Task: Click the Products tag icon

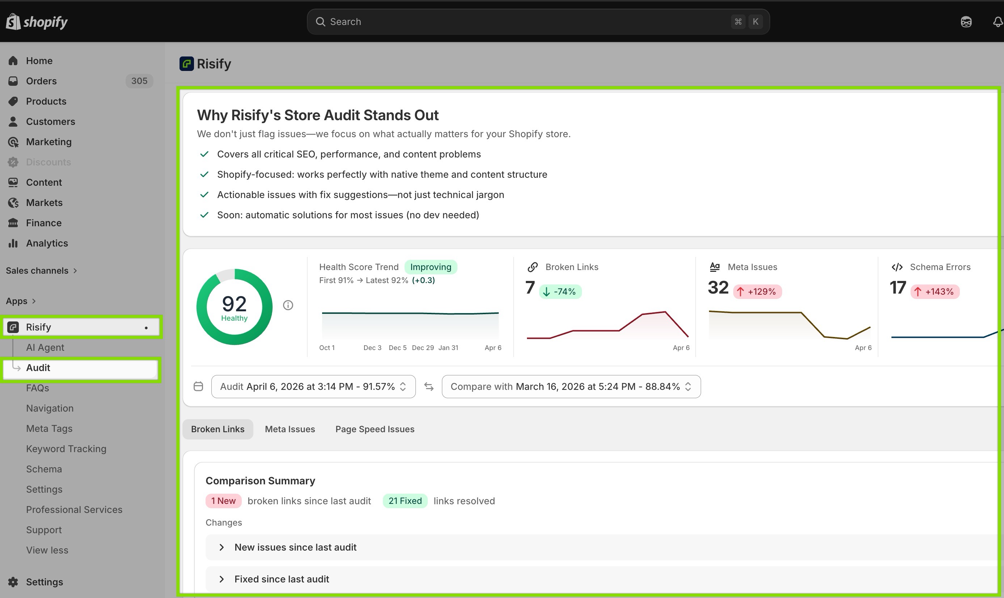Action: (x=13, y=101)
